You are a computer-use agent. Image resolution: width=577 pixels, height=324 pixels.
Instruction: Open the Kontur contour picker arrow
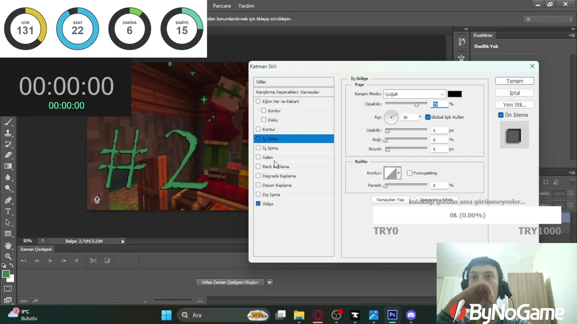pyautogui.click(x=398, y=173)
